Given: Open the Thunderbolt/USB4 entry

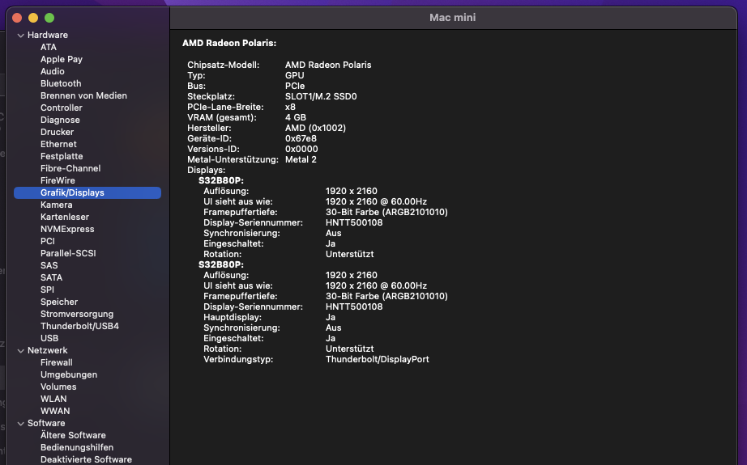Looking at the screenshot, I should [x=79, y=326].
